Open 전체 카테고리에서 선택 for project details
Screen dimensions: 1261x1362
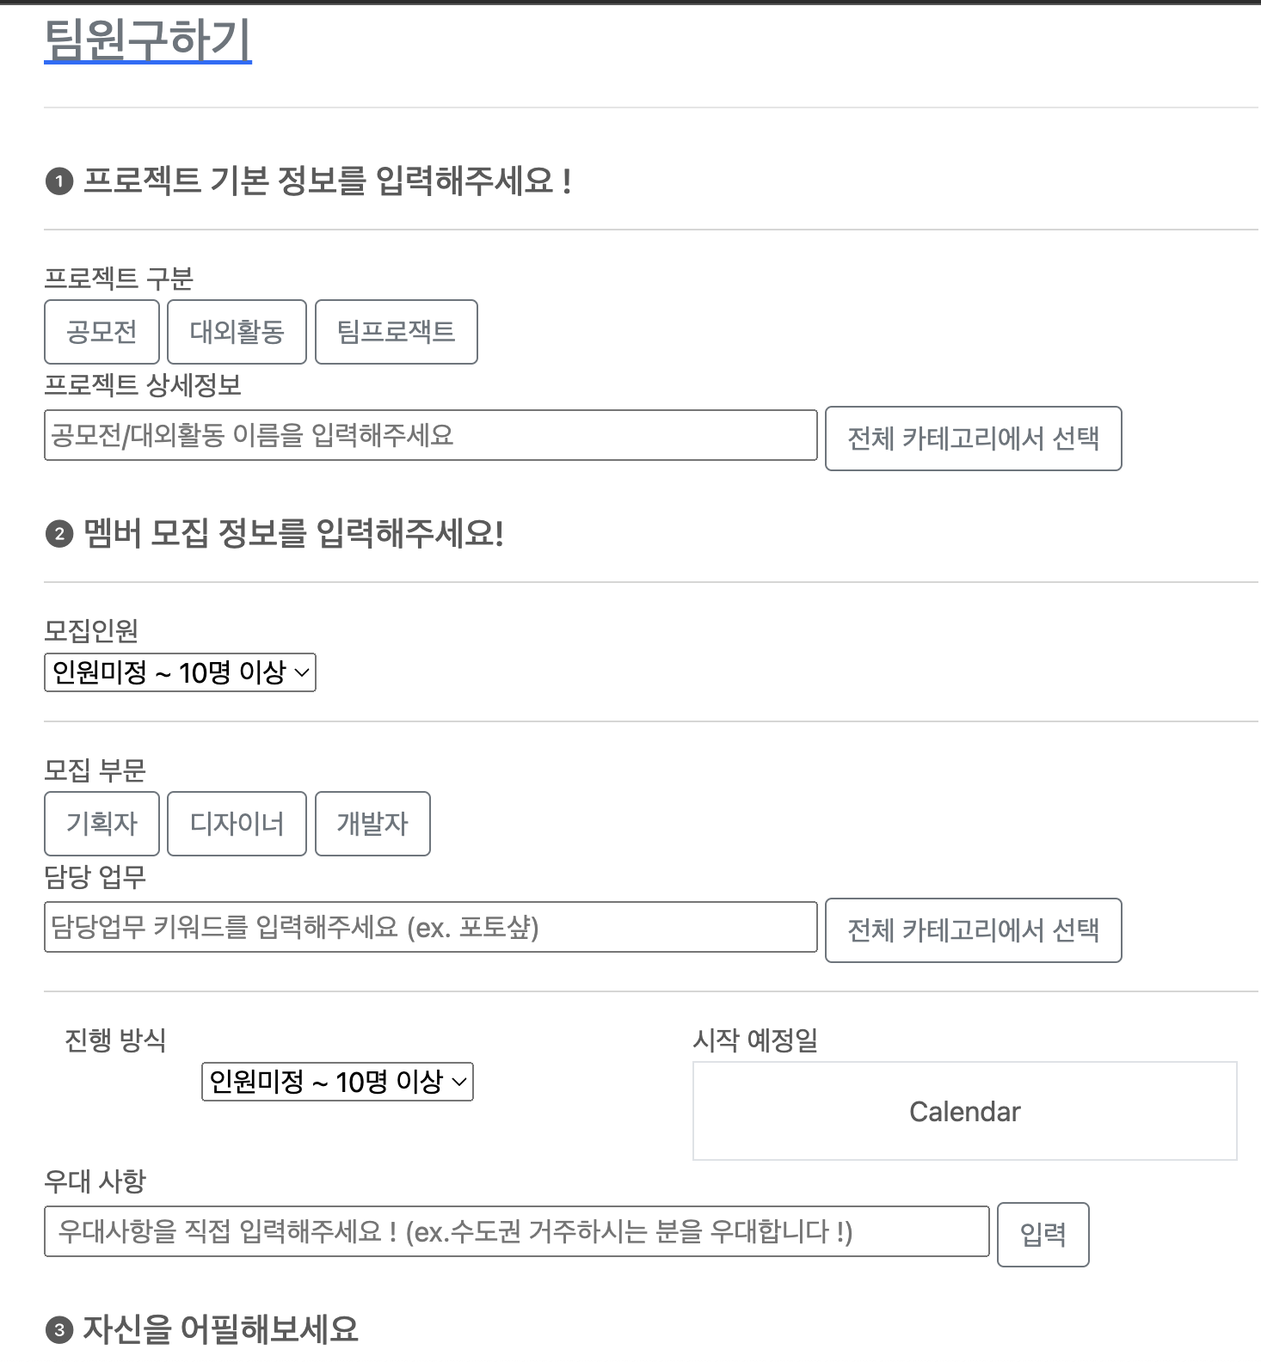pyautogui.click(x=973, y=439)
